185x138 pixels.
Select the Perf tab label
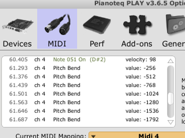point(97,44)
